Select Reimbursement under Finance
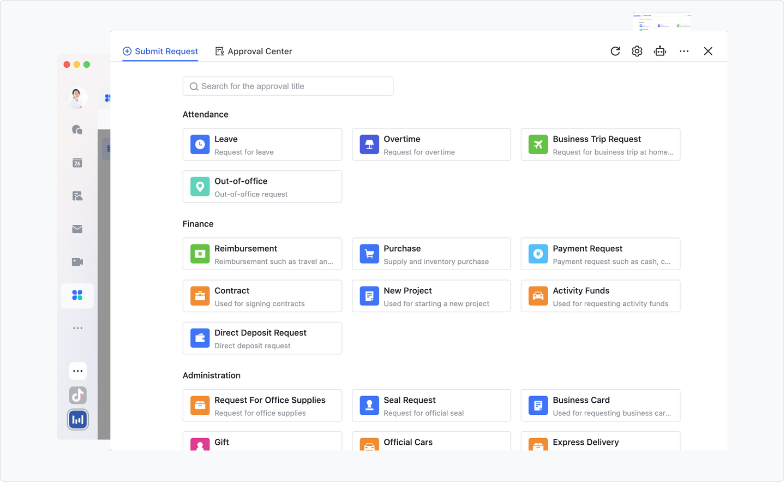The height and width of the screenshot is (482, 784). pos(262,253)
